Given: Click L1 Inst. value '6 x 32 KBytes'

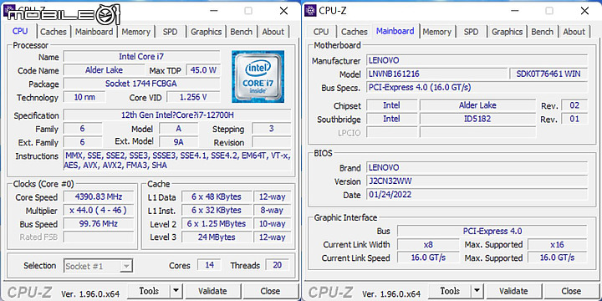Looking at the screenshot, I should click(217, 211).
